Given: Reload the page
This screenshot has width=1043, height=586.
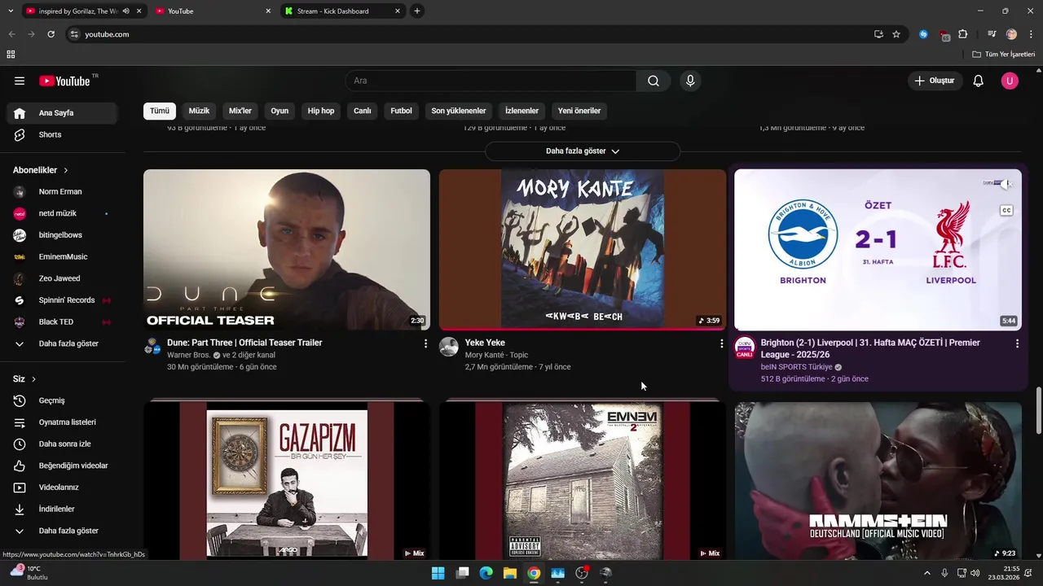Looking at the screenshot, I should pos(51,34).
